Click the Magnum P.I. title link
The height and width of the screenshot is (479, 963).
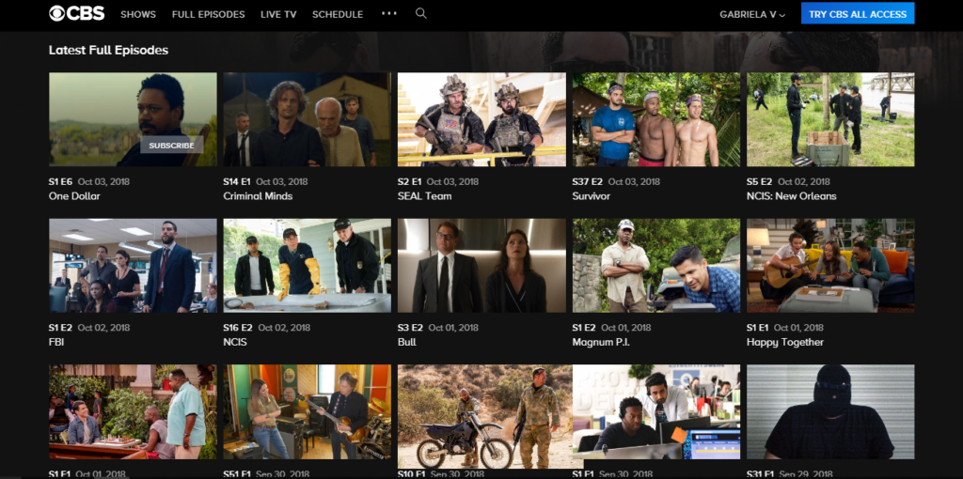[601, 342]
